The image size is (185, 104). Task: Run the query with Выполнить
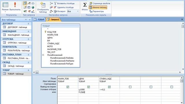15,7
